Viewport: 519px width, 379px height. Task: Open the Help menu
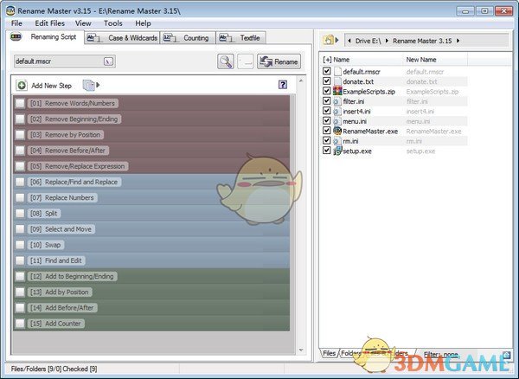coord(143,23)
